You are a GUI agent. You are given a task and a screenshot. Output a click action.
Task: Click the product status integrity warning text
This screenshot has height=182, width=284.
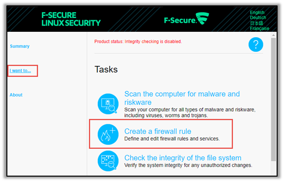pyautogui.click(x=138, y=42)
